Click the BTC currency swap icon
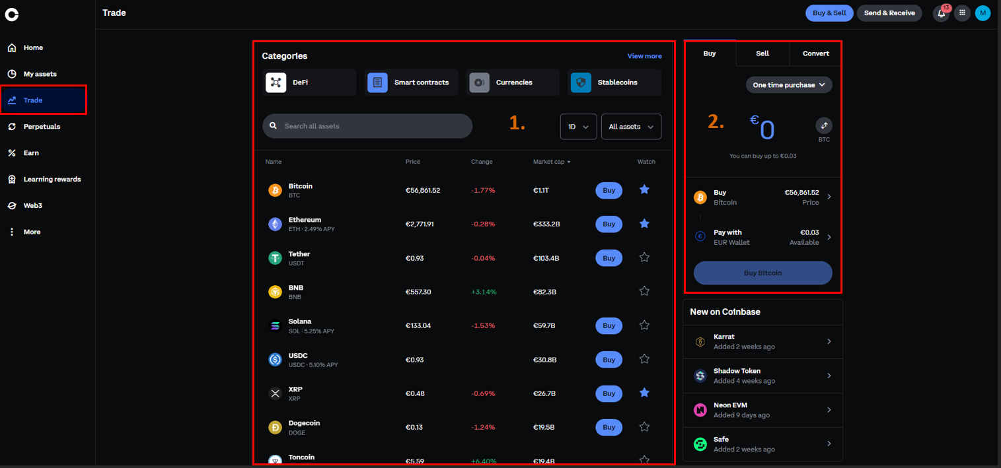The image size is (1001, 468). click(824, 125)
